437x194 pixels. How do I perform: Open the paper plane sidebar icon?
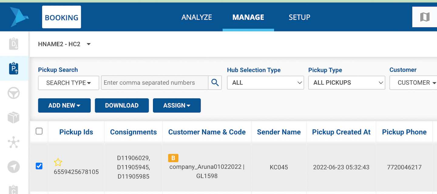pyautogui.click(x=14, y=167)
